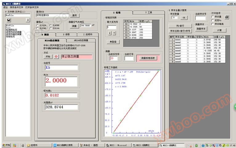The width and height of the screenshot is (236, 148).
Task: Enable the 样本量 print checkbox
Action: tap(213, 17)
